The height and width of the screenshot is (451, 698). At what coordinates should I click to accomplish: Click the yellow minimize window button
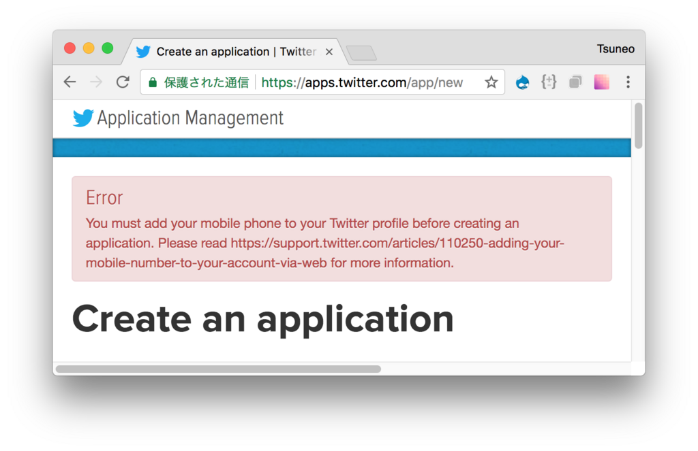pyautogui.click(x=89, y=48)
